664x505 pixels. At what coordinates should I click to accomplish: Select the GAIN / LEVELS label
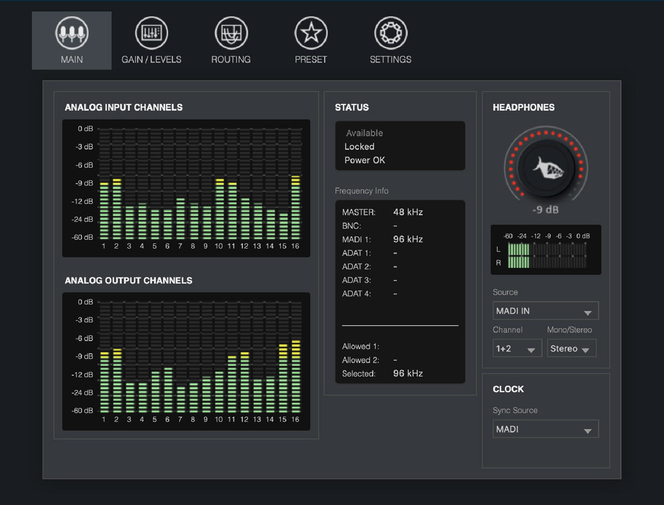(x=152, y=59)
